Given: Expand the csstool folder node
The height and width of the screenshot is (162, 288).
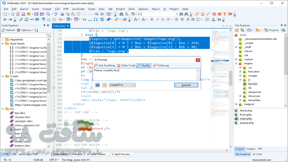Looking at the screenshot, I should coord(236,59).
